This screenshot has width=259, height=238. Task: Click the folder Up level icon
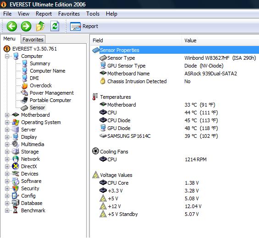[40, 26]
